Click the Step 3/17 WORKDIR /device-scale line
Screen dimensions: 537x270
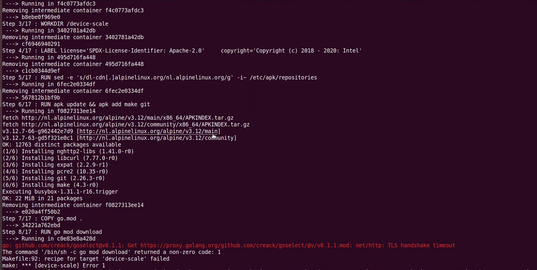click(55, 24)
